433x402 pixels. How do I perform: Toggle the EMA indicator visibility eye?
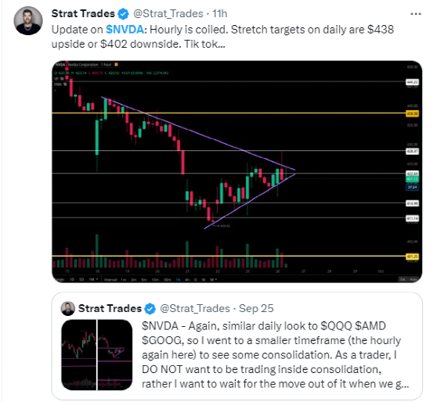(65, 84)
